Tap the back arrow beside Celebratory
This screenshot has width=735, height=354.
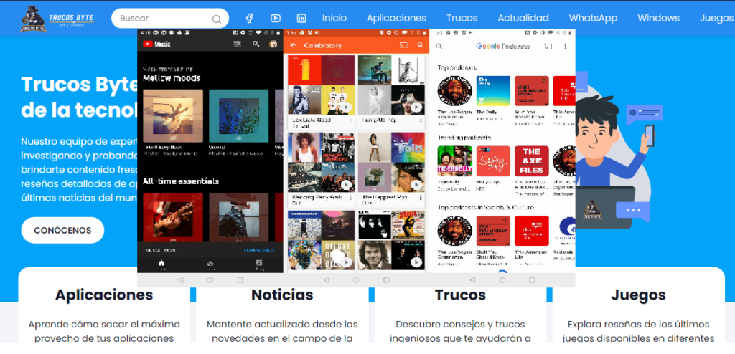point(294,45)
